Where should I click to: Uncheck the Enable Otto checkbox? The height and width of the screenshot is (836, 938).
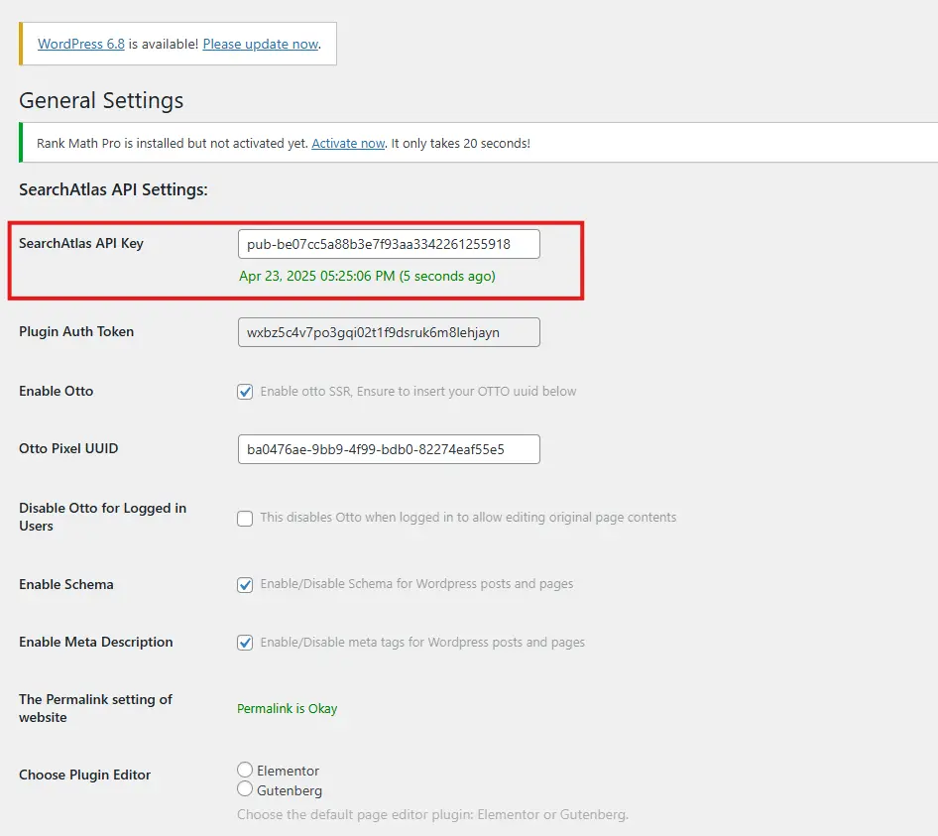point(245,392)
